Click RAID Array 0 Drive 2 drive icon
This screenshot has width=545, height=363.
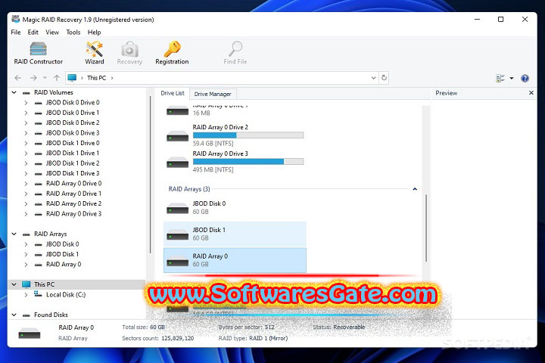177,136
